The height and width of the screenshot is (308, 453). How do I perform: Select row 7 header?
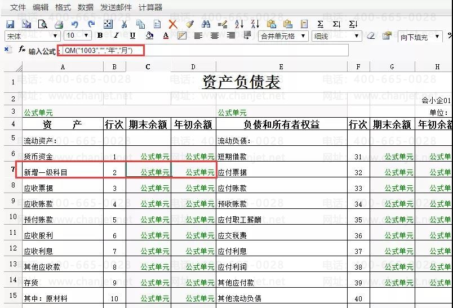coord(13,169)
